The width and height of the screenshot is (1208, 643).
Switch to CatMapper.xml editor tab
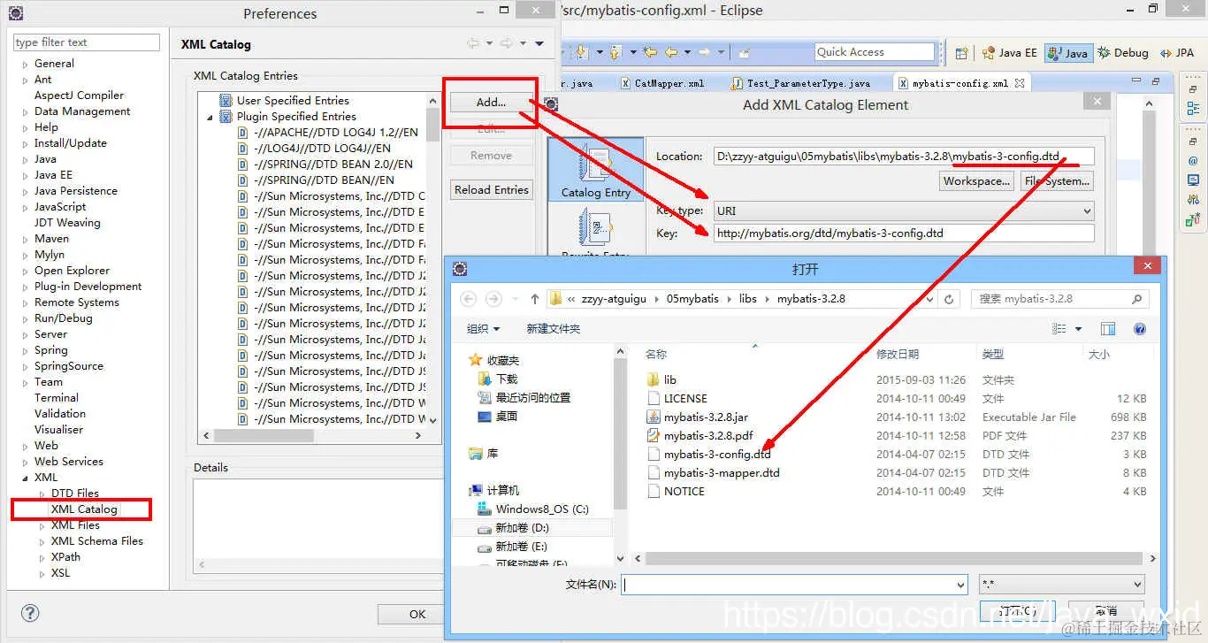(x=661, y=83)
